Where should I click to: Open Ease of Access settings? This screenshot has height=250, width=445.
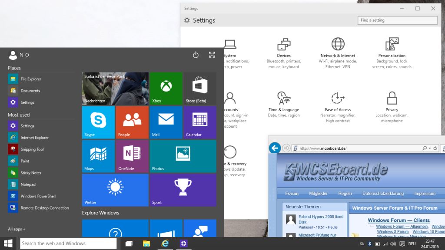[338, 107]
